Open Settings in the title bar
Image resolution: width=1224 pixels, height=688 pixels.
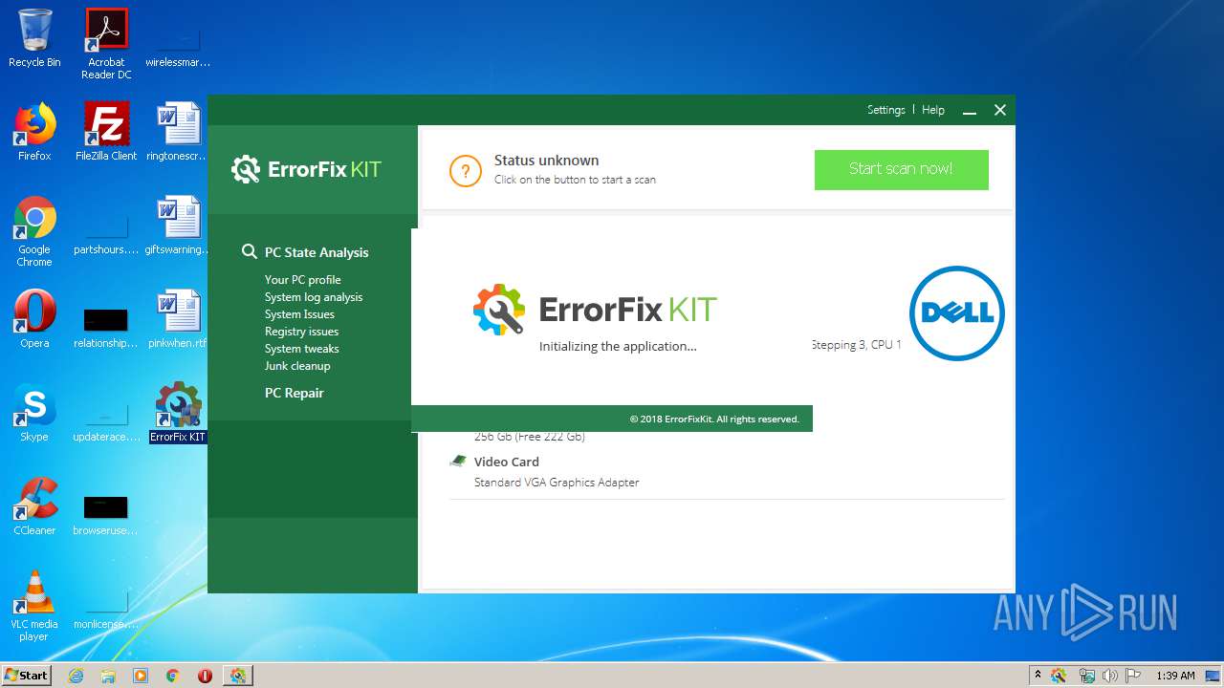point(885,110)
